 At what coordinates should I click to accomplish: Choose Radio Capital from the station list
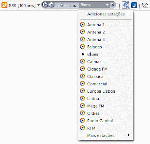106,121
